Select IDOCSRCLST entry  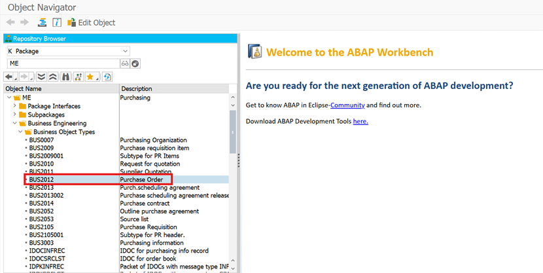(46, 259)
